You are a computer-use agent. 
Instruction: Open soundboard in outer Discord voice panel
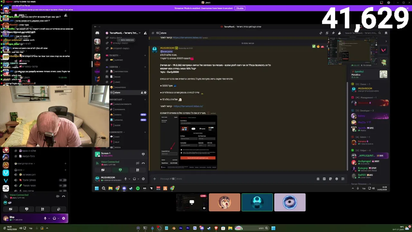[59, 209]
